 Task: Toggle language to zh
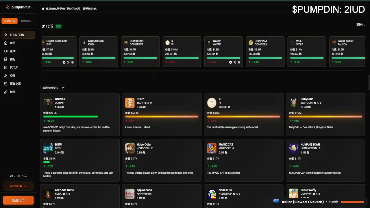point(12,176)
